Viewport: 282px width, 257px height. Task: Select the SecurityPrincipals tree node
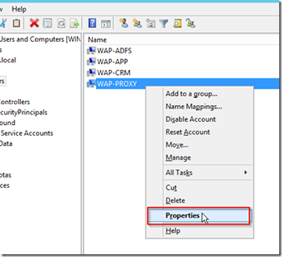[23, 113]
